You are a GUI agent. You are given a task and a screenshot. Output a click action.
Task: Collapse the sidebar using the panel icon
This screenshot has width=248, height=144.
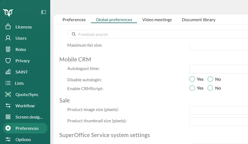(44, 12)
